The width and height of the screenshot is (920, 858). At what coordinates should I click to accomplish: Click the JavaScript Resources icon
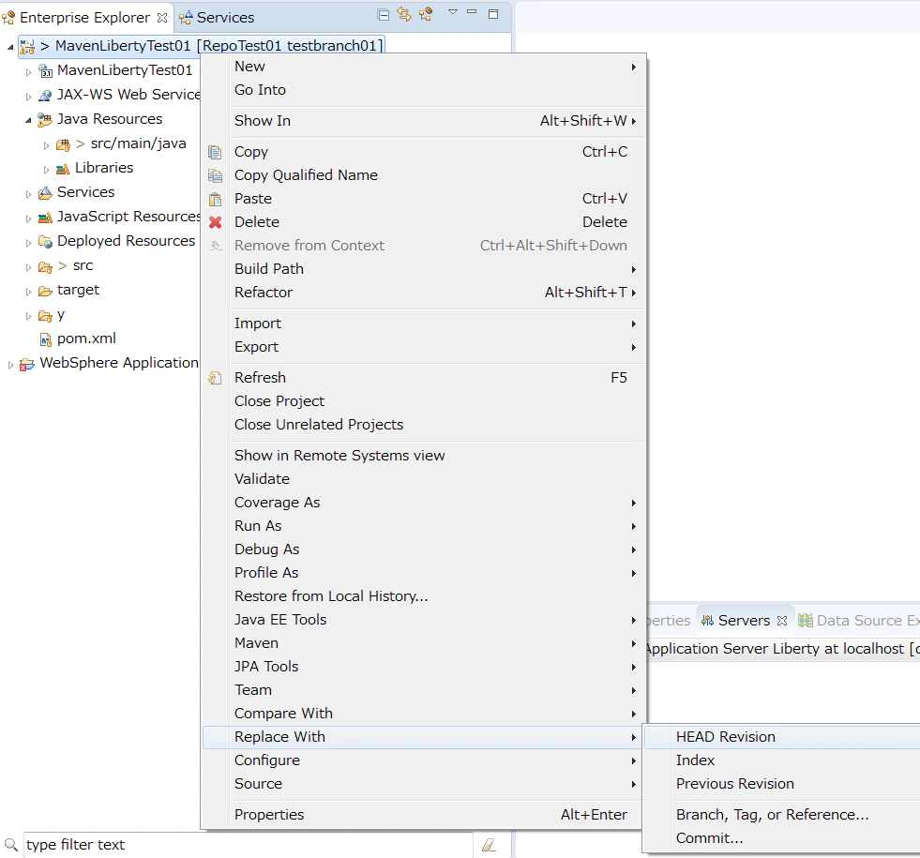pyautogui.click(x=45, y=218)
